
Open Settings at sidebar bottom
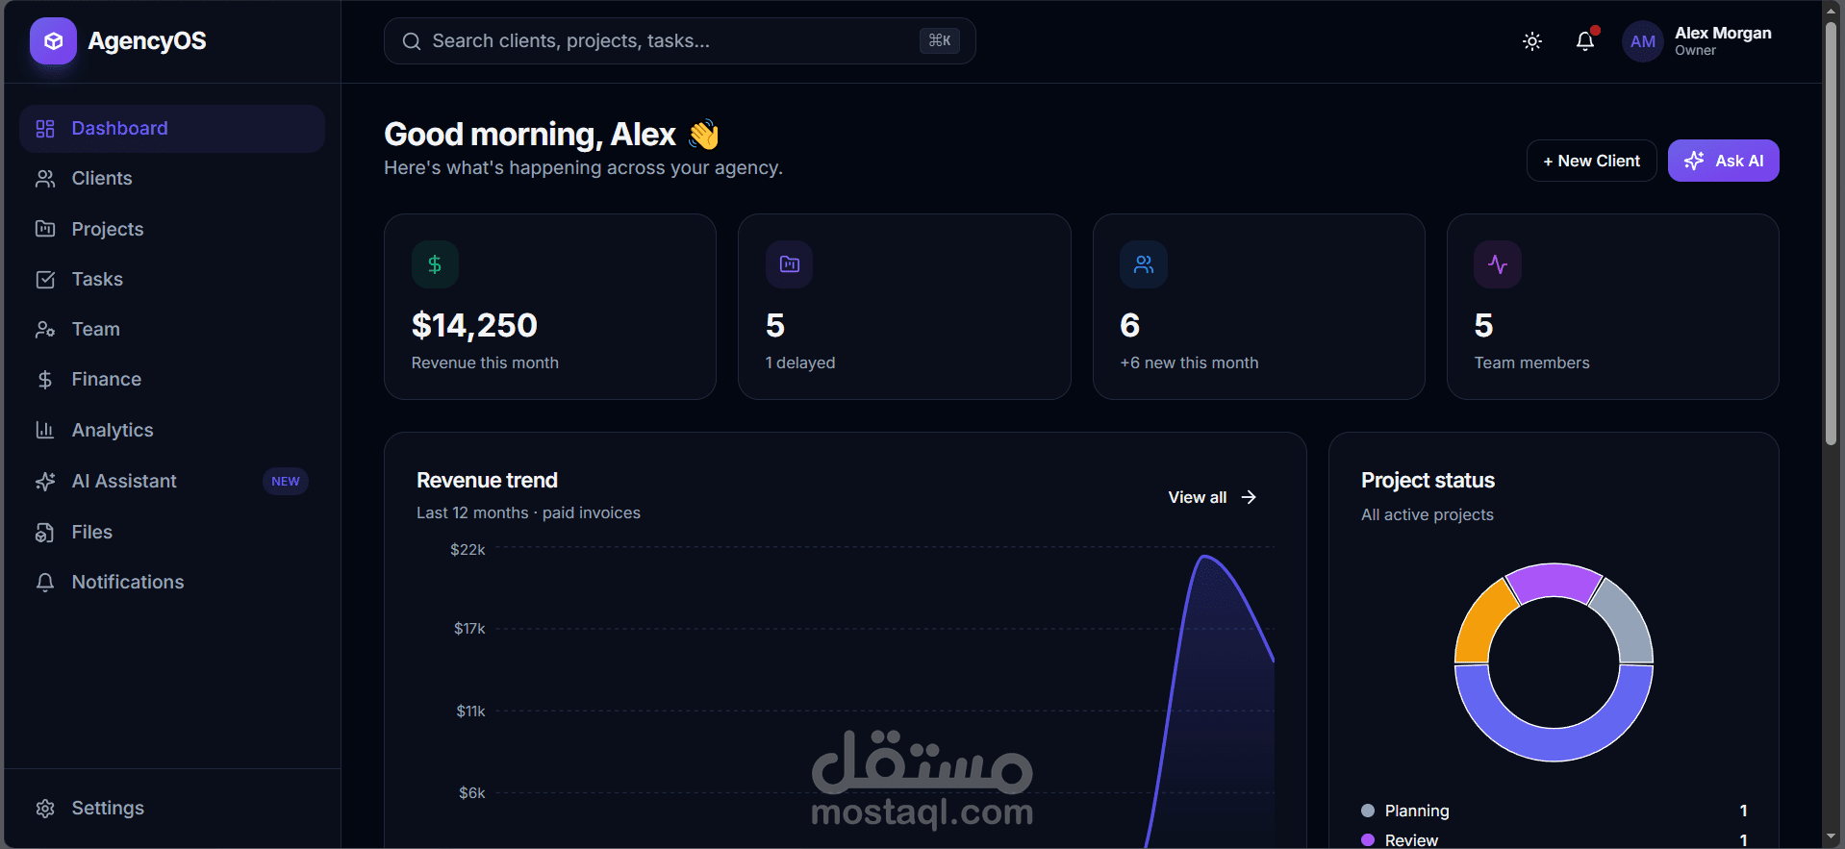pos(172,809)
